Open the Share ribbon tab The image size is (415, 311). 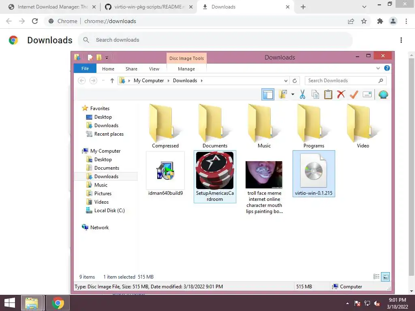click(x=131, y=69)
